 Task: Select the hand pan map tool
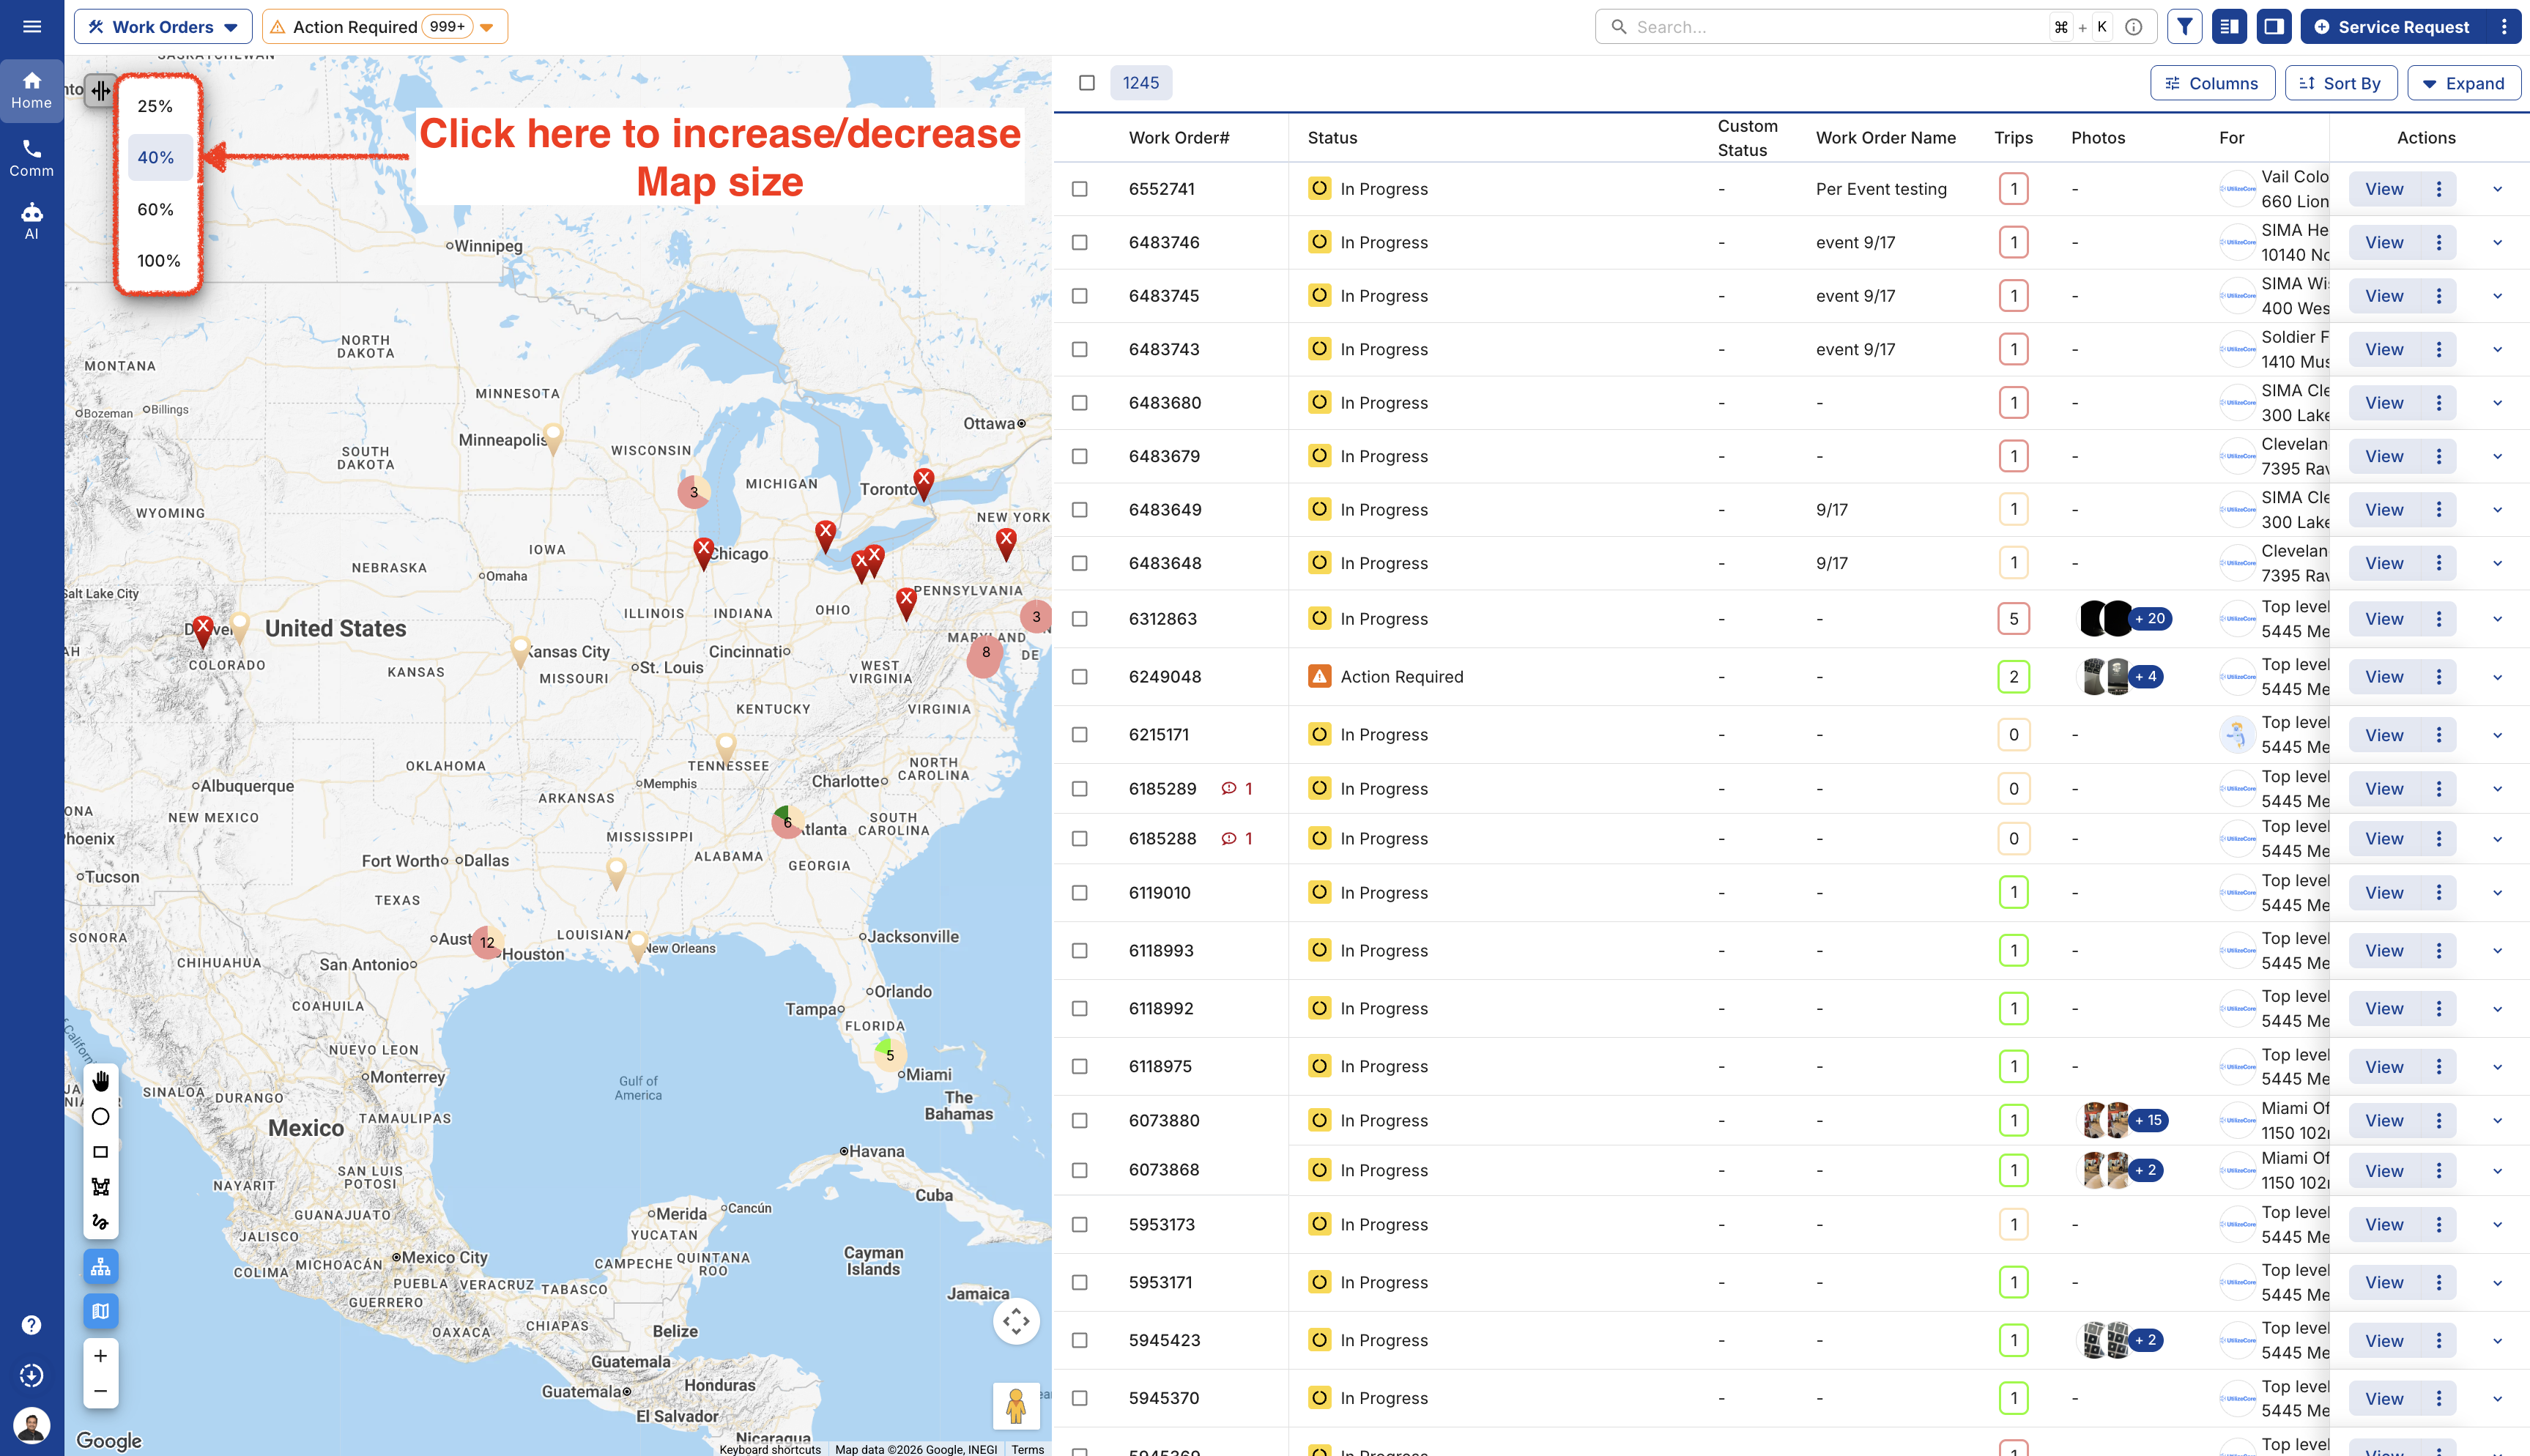tap(101, 1081)
